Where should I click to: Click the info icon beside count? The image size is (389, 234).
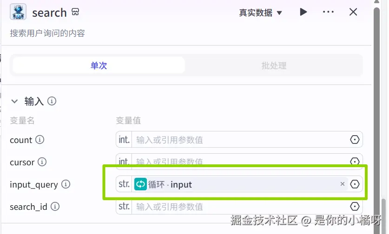40,140
